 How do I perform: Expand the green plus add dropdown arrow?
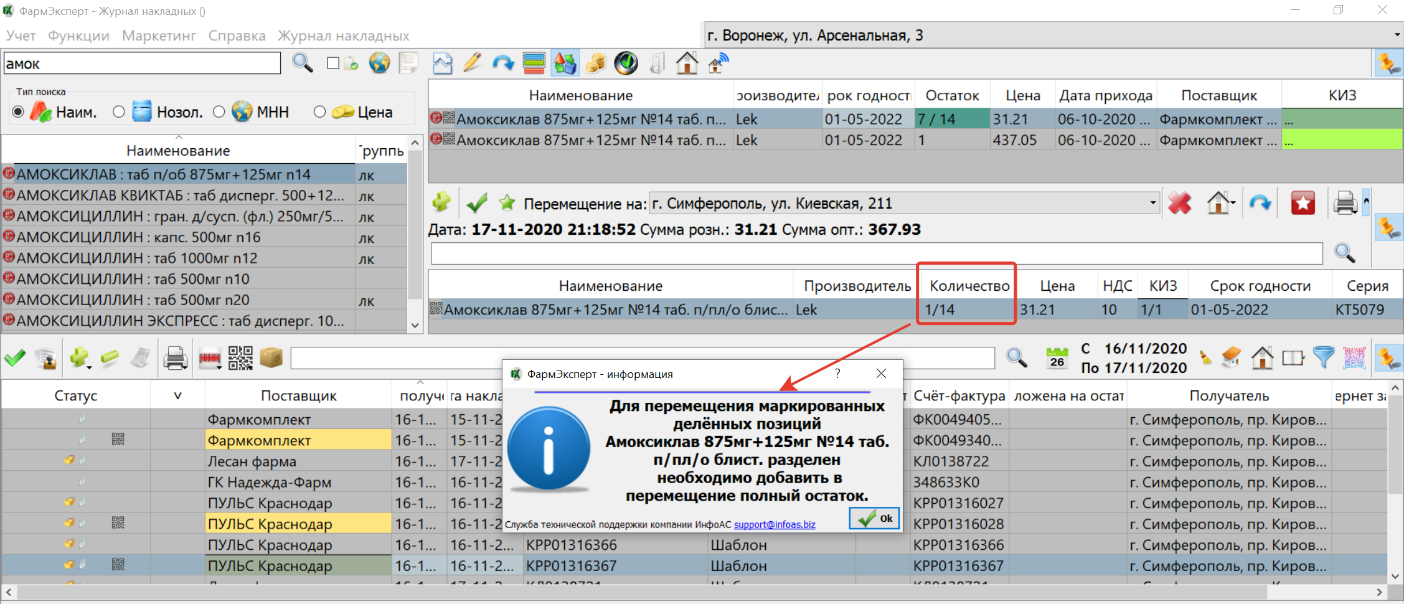pos(90,367)
